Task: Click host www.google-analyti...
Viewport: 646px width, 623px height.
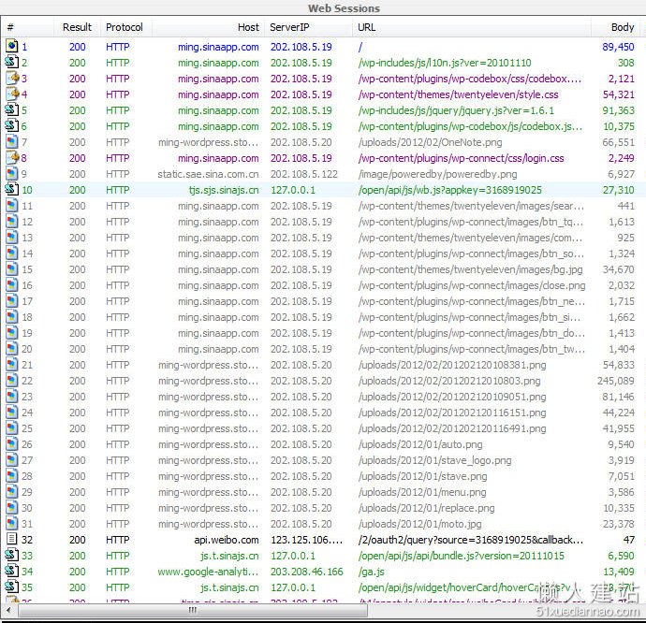Action: (208, 572)
